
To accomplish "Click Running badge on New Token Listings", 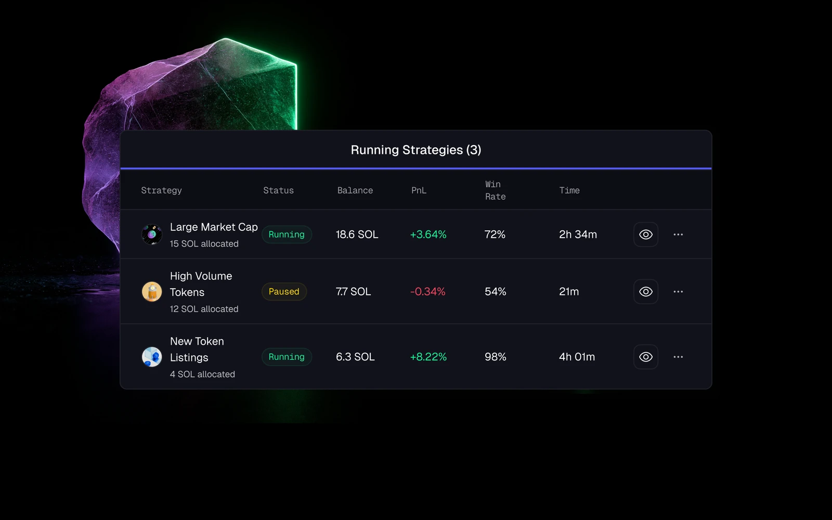I will (287, 357).
